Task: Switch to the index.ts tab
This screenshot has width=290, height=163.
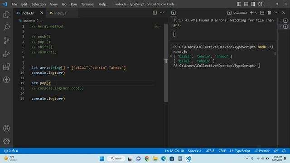Action: click(28, 13)
